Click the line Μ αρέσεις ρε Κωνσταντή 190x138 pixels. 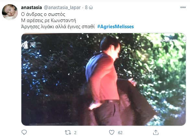tap(48, 20)
